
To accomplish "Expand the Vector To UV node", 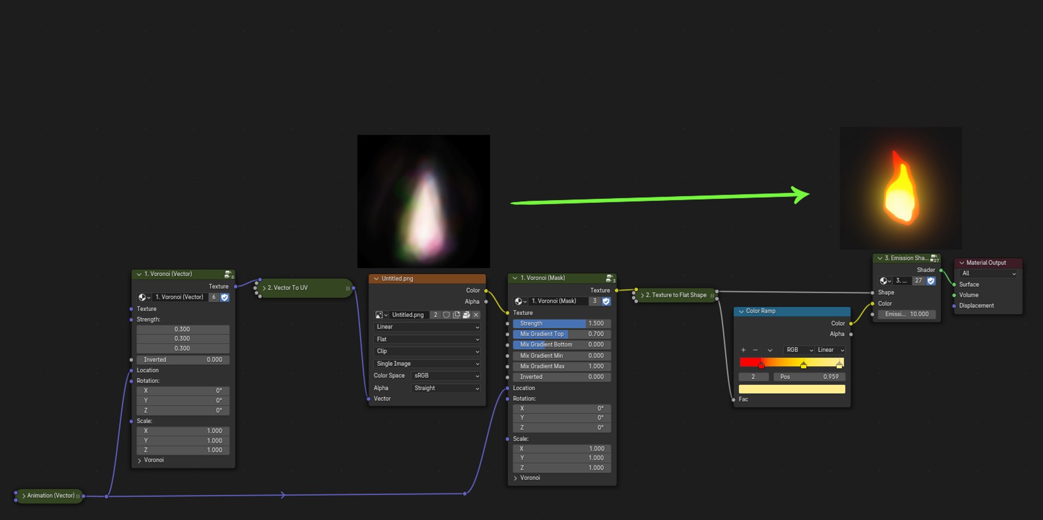I will (x=264, y=288).
